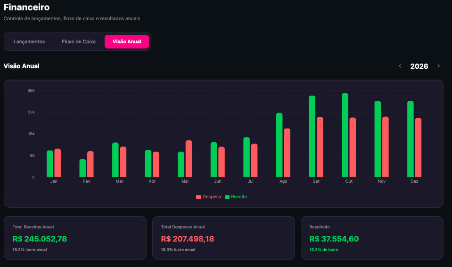The width and height of the screenshot is (452, 267).
Task: Click the green Receita legend swatch
Action: tap(227, 197)
